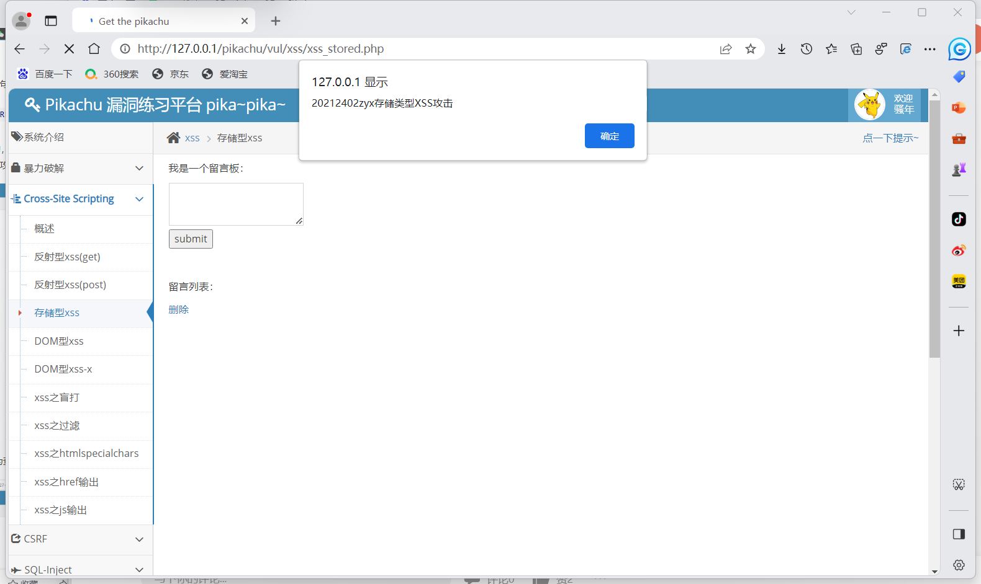Open xss之过滤 exercise
The image size is (981, 584).
pos(57,425)
